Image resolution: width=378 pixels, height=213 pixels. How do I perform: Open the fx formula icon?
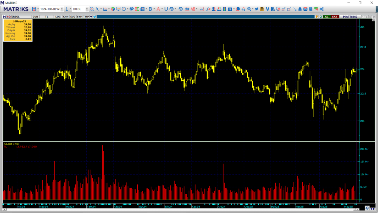[209, 9]
